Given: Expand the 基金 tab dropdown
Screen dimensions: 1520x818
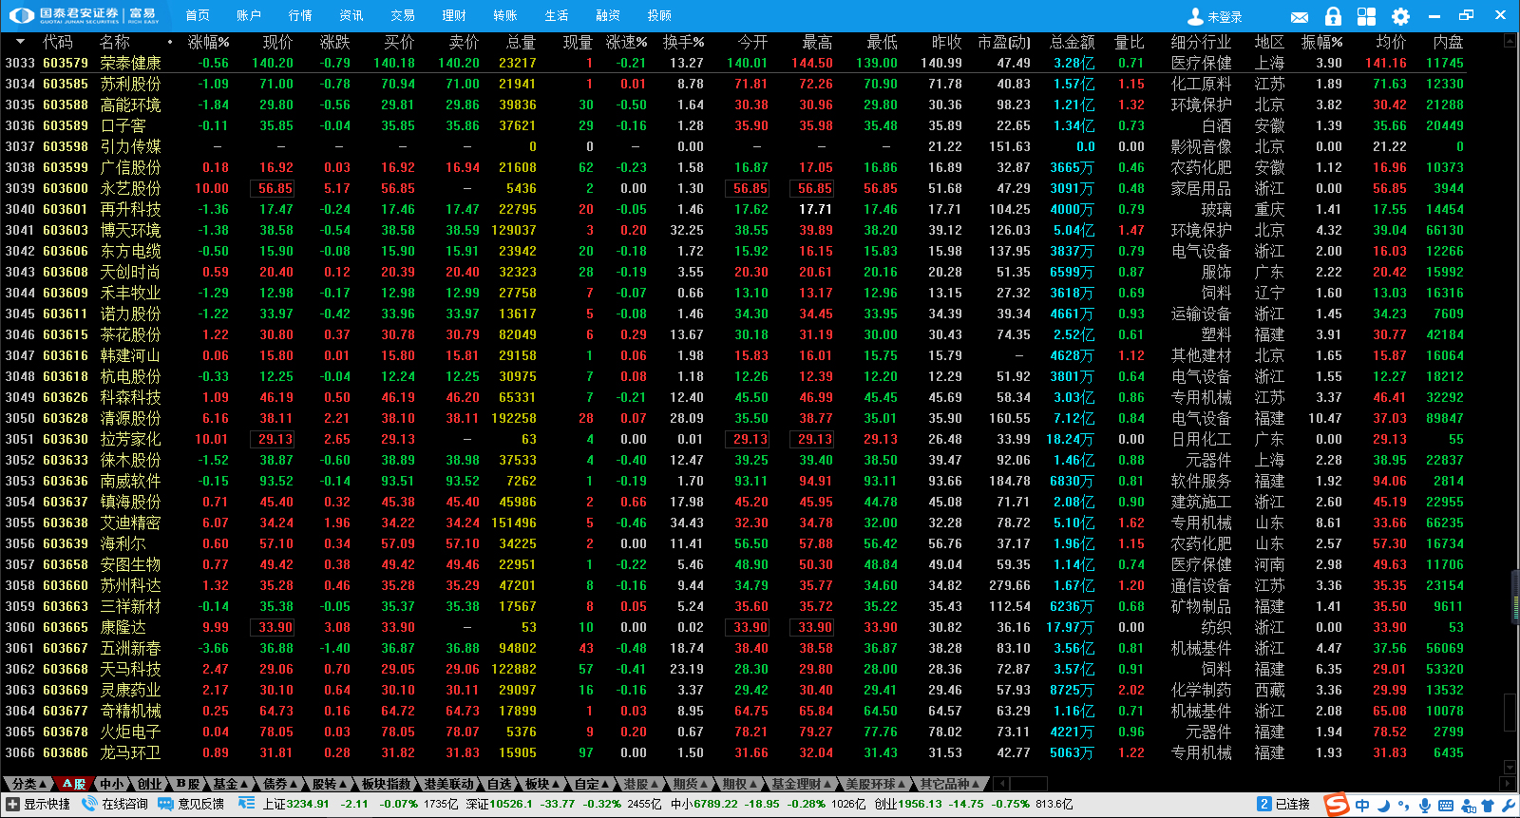Looking at the screenshot, I should 230,784.
